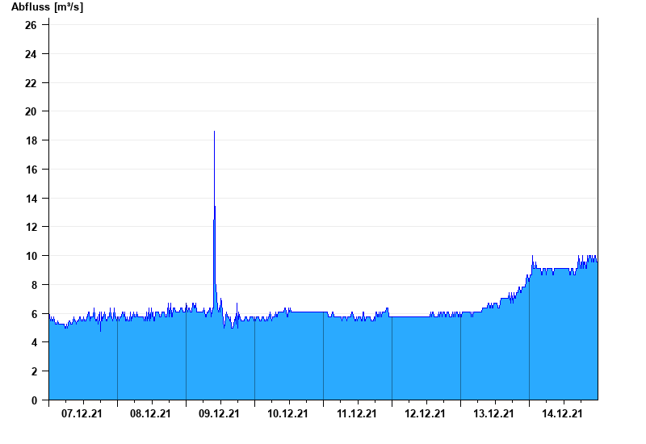Click the vertical day divider before 08.12.21
This screenshot has width=646, height=444.
tap(117, 360)
